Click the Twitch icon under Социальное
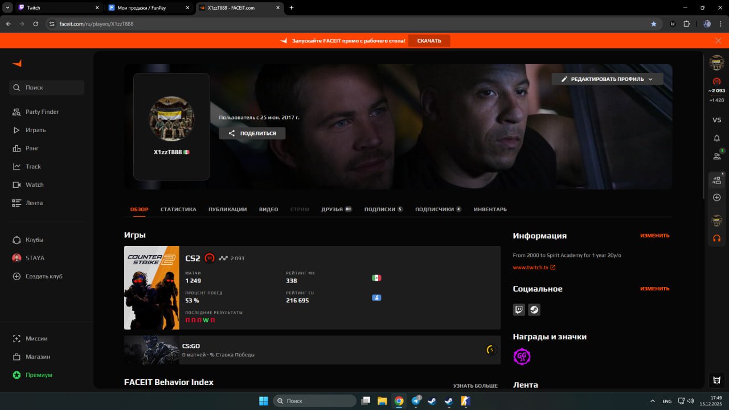729x410 pixels. point(519,309)
